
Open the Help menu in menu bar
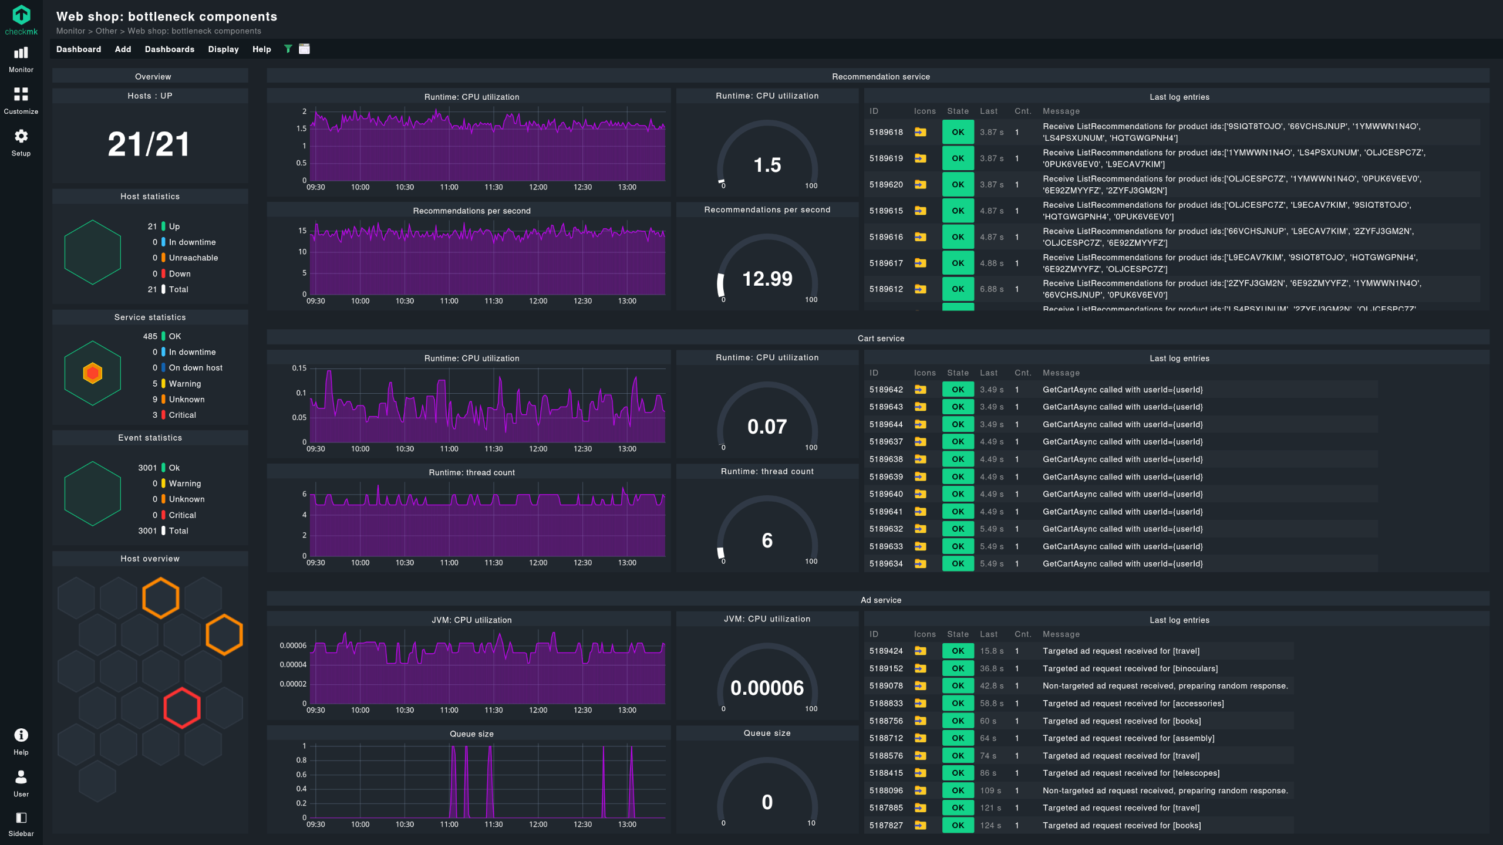261,49
